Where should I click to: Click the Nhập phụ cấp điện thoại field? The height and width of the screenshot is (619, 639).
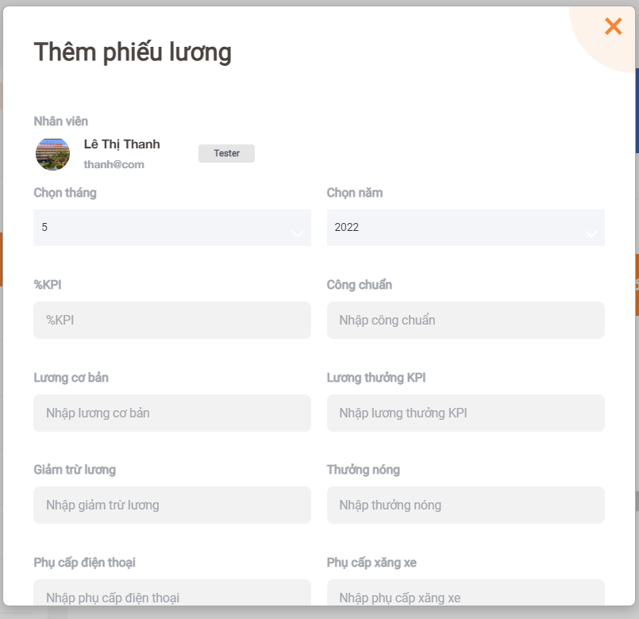click(x=172, y=593)
